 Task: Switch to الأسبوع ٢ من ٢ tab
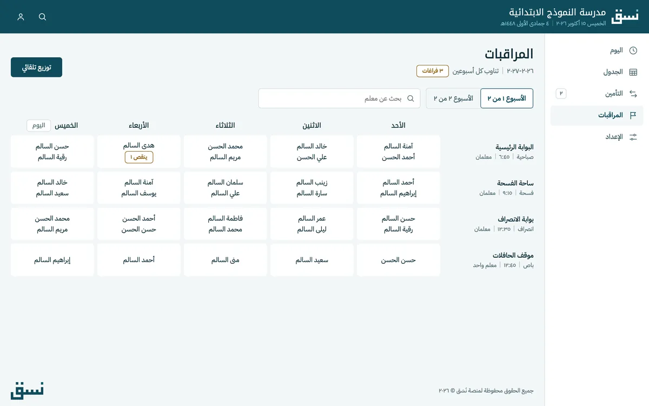[453, 99]
